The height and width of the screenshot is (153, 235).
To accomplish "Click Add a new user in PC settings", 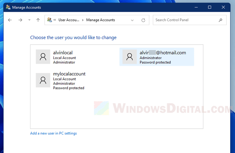I will tap(54, 133).
